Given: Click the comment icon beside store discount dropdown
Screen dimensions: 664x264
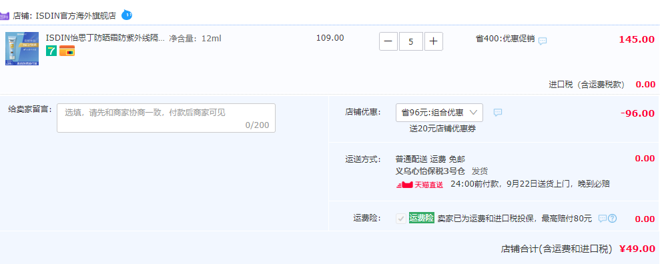Looking at the screenshot, I should click(x=498, y=113).
